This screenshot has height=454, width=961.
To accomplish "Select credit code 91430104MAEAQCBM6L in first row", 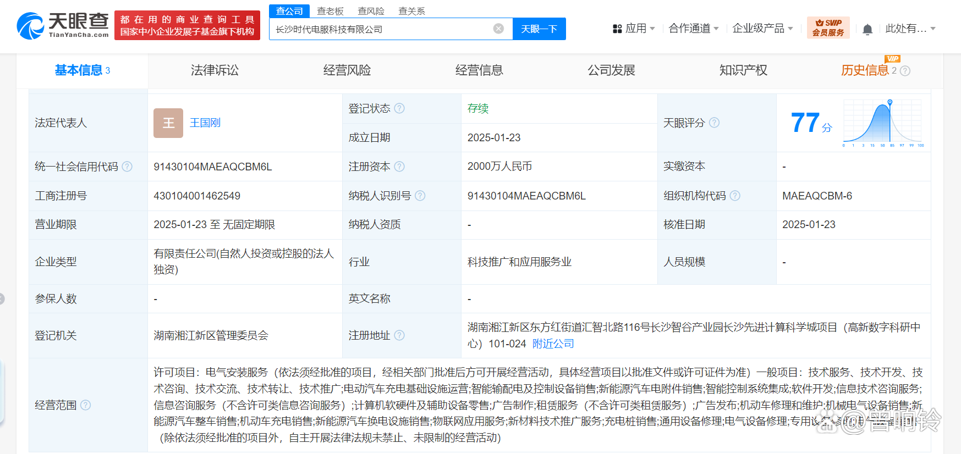I will 213,167.
